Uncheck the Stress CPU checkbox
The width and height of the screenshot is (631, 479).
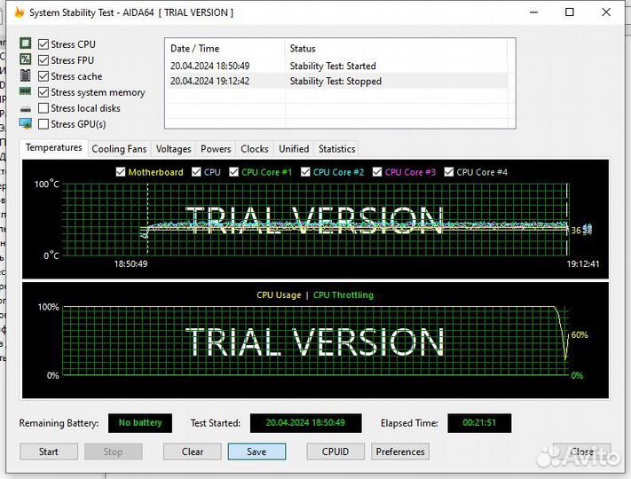(43, 44)
